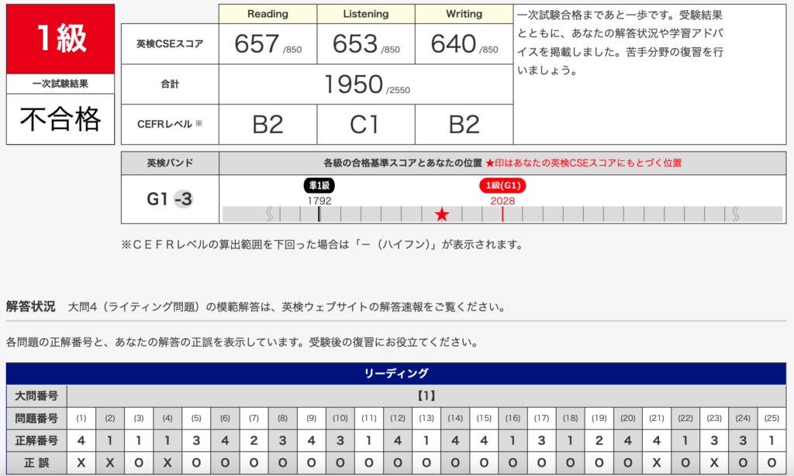Select the 1792 score label

click(319, 200)
